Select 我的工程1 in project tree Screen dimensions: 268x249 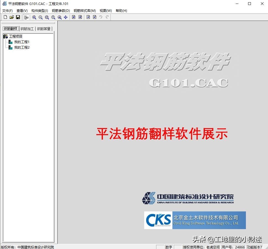22,42
